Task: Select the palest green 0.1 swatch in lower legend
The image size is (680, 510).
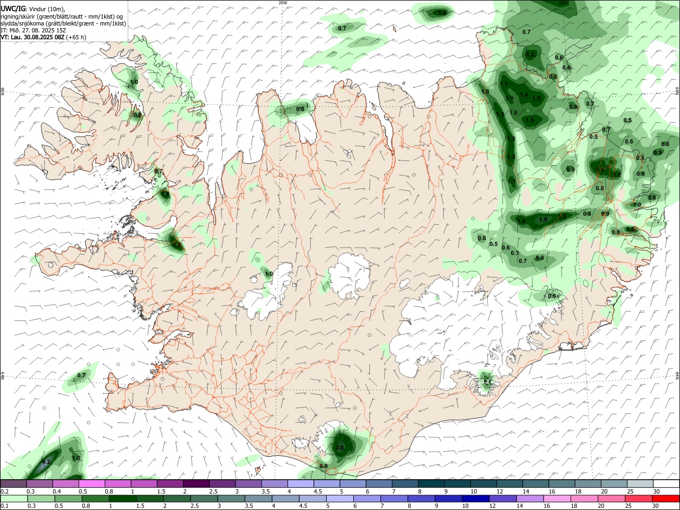Action: [x=13, y=499]
